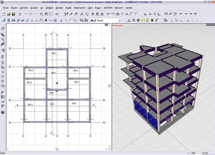The image size is (215, 155).
Task: Click the zoom in magnifier icon
Action: (x=42, y=14)
